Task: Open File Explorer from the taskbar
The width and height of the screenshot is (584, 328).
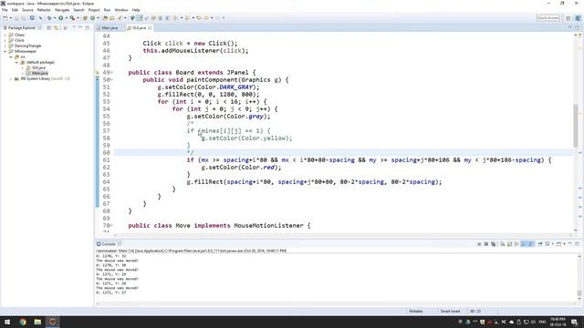Action: (37, 322)
